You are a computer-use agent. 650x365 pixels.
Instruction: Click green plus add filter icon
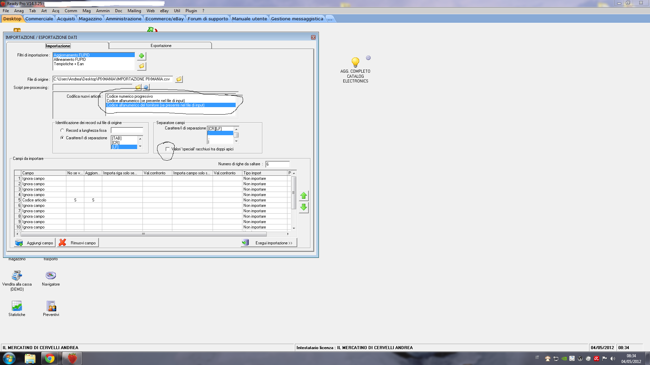142,56
